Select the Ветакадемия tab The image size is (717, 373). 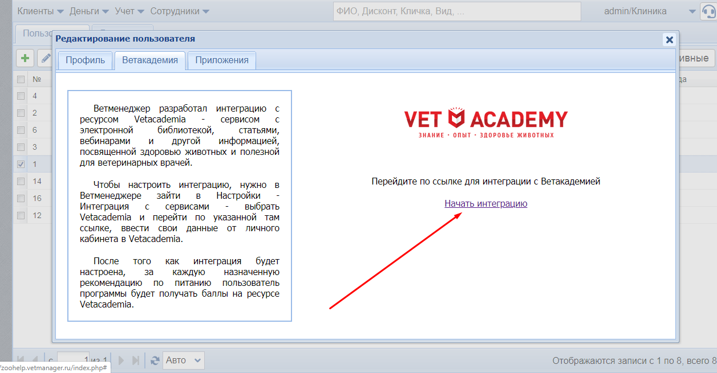(x=150, y=60)
